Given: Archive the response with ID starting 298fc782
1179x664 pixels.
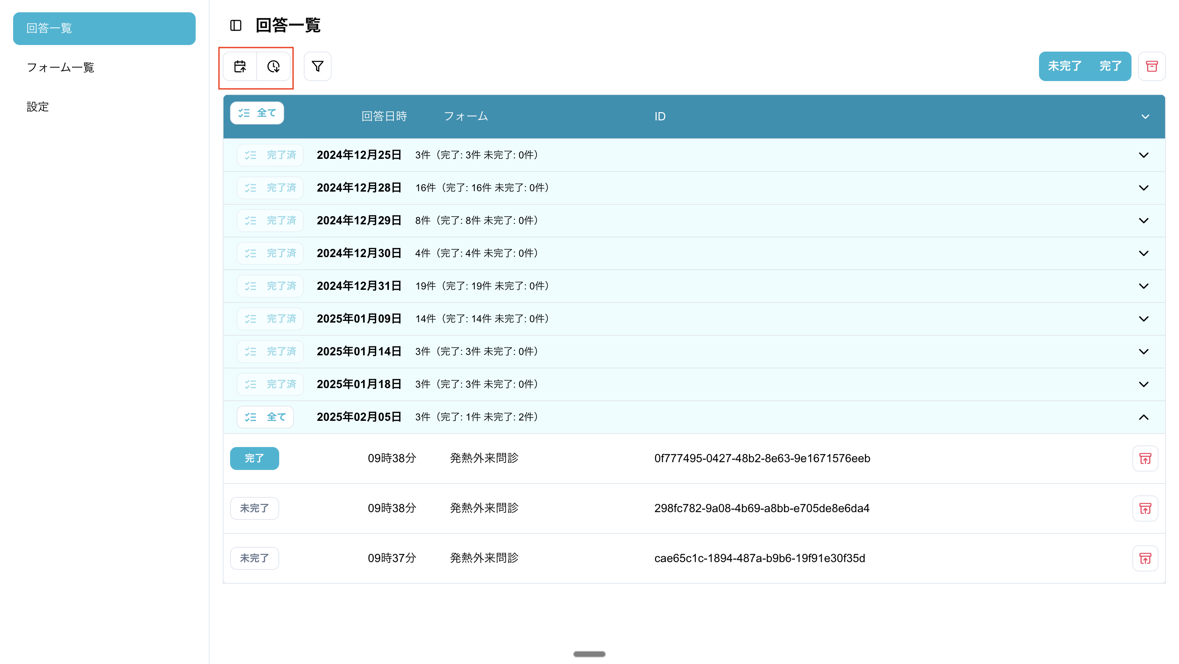Looking at the screenshot, I should tap(1145, 508).
